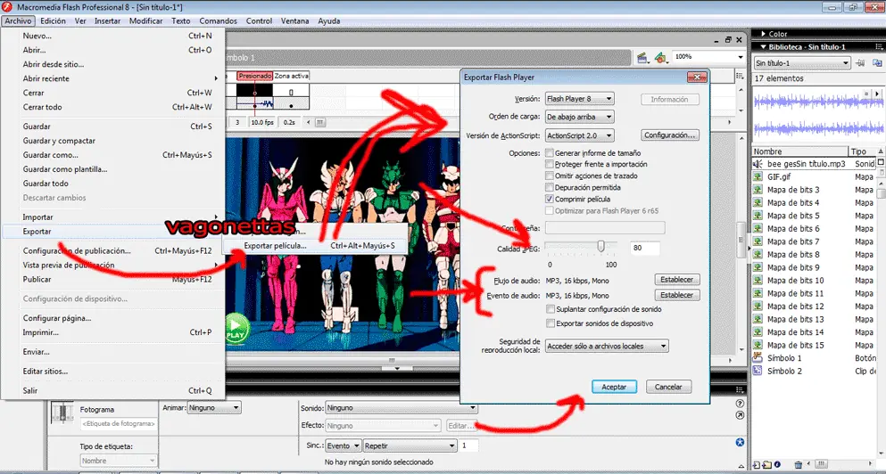This screenshot has width=886, height=474.
Task: Click the New Folder icon in Library
Action: coord(766,465)
